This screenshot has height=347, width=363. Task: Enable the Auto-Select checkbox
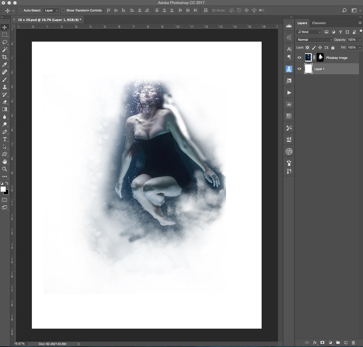[x=20, y=10]
